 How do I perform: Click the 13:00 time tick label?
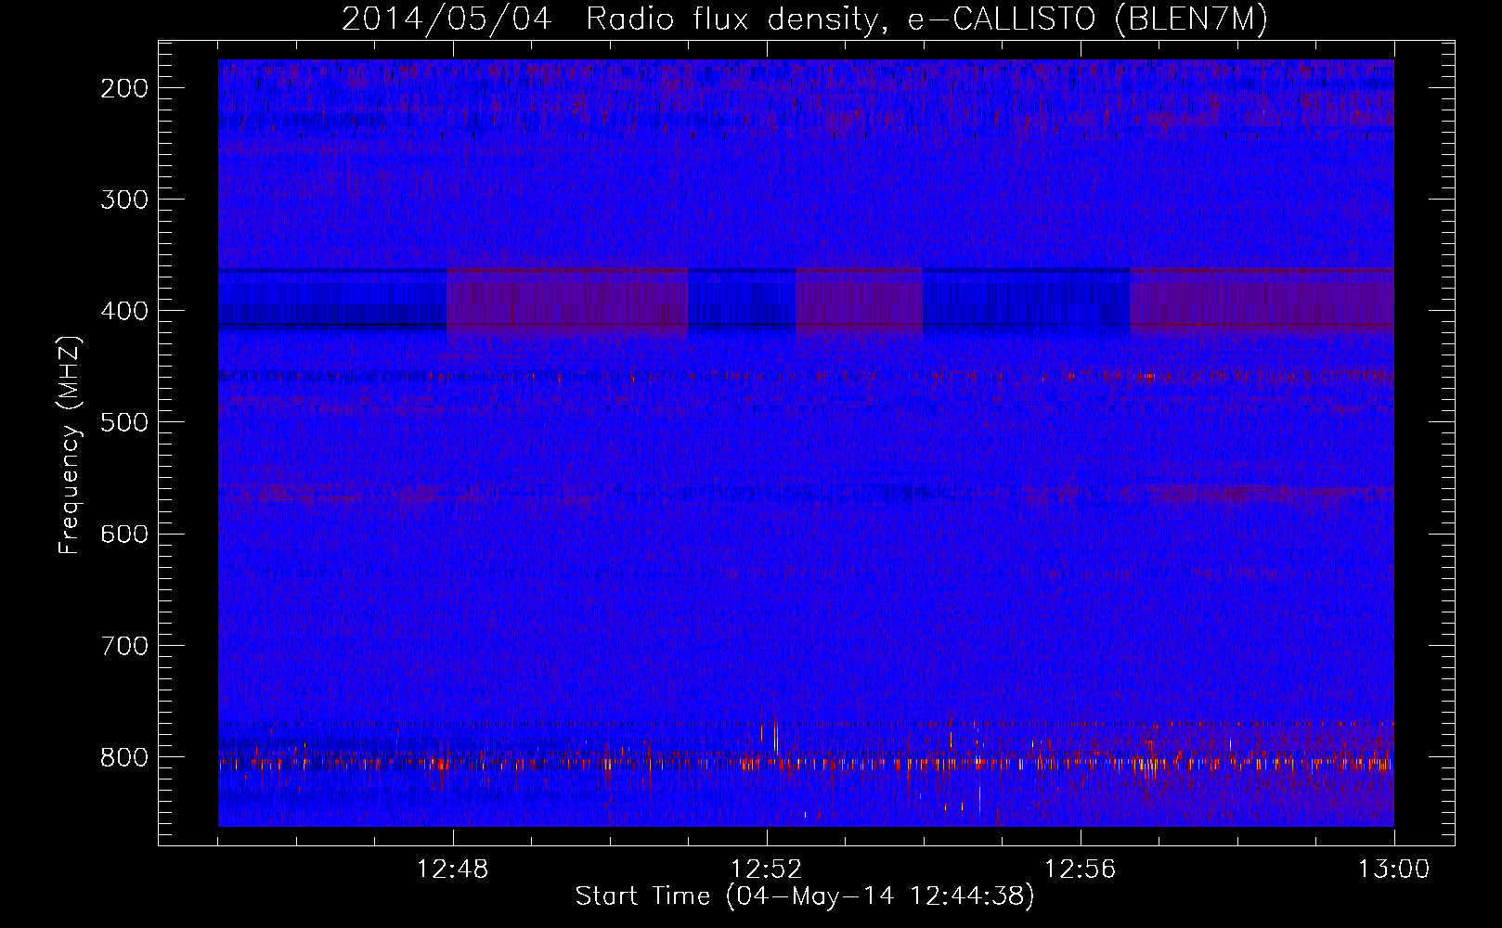1394,870
